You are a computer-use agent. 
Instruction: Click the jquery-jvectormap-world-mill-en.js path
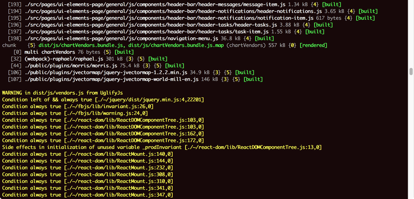[111, 79]
